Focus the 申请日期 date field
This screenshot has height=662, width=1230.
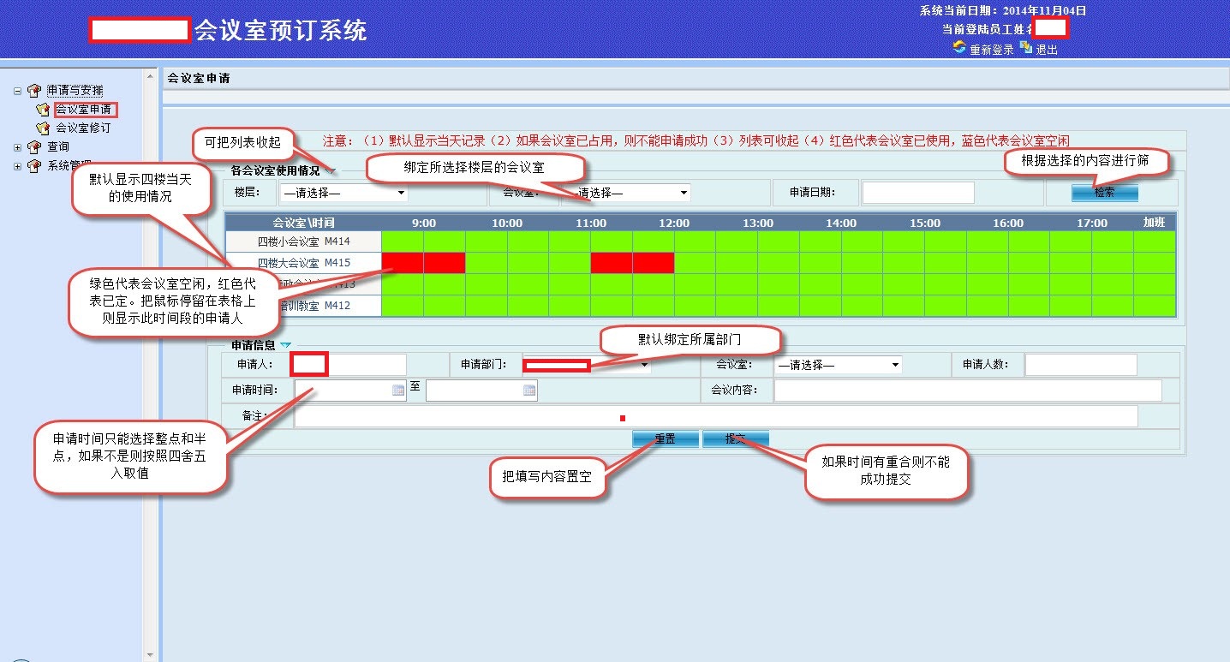[918, 193]
